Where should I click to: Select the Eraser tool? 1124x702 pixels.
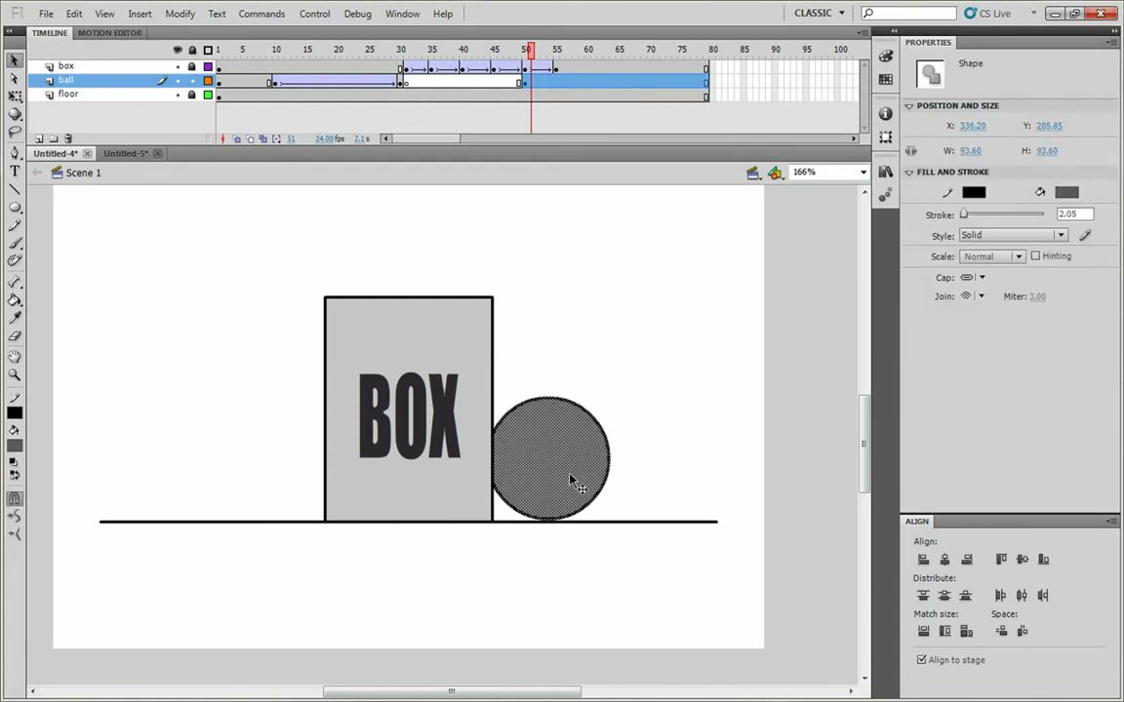point(15,336)
